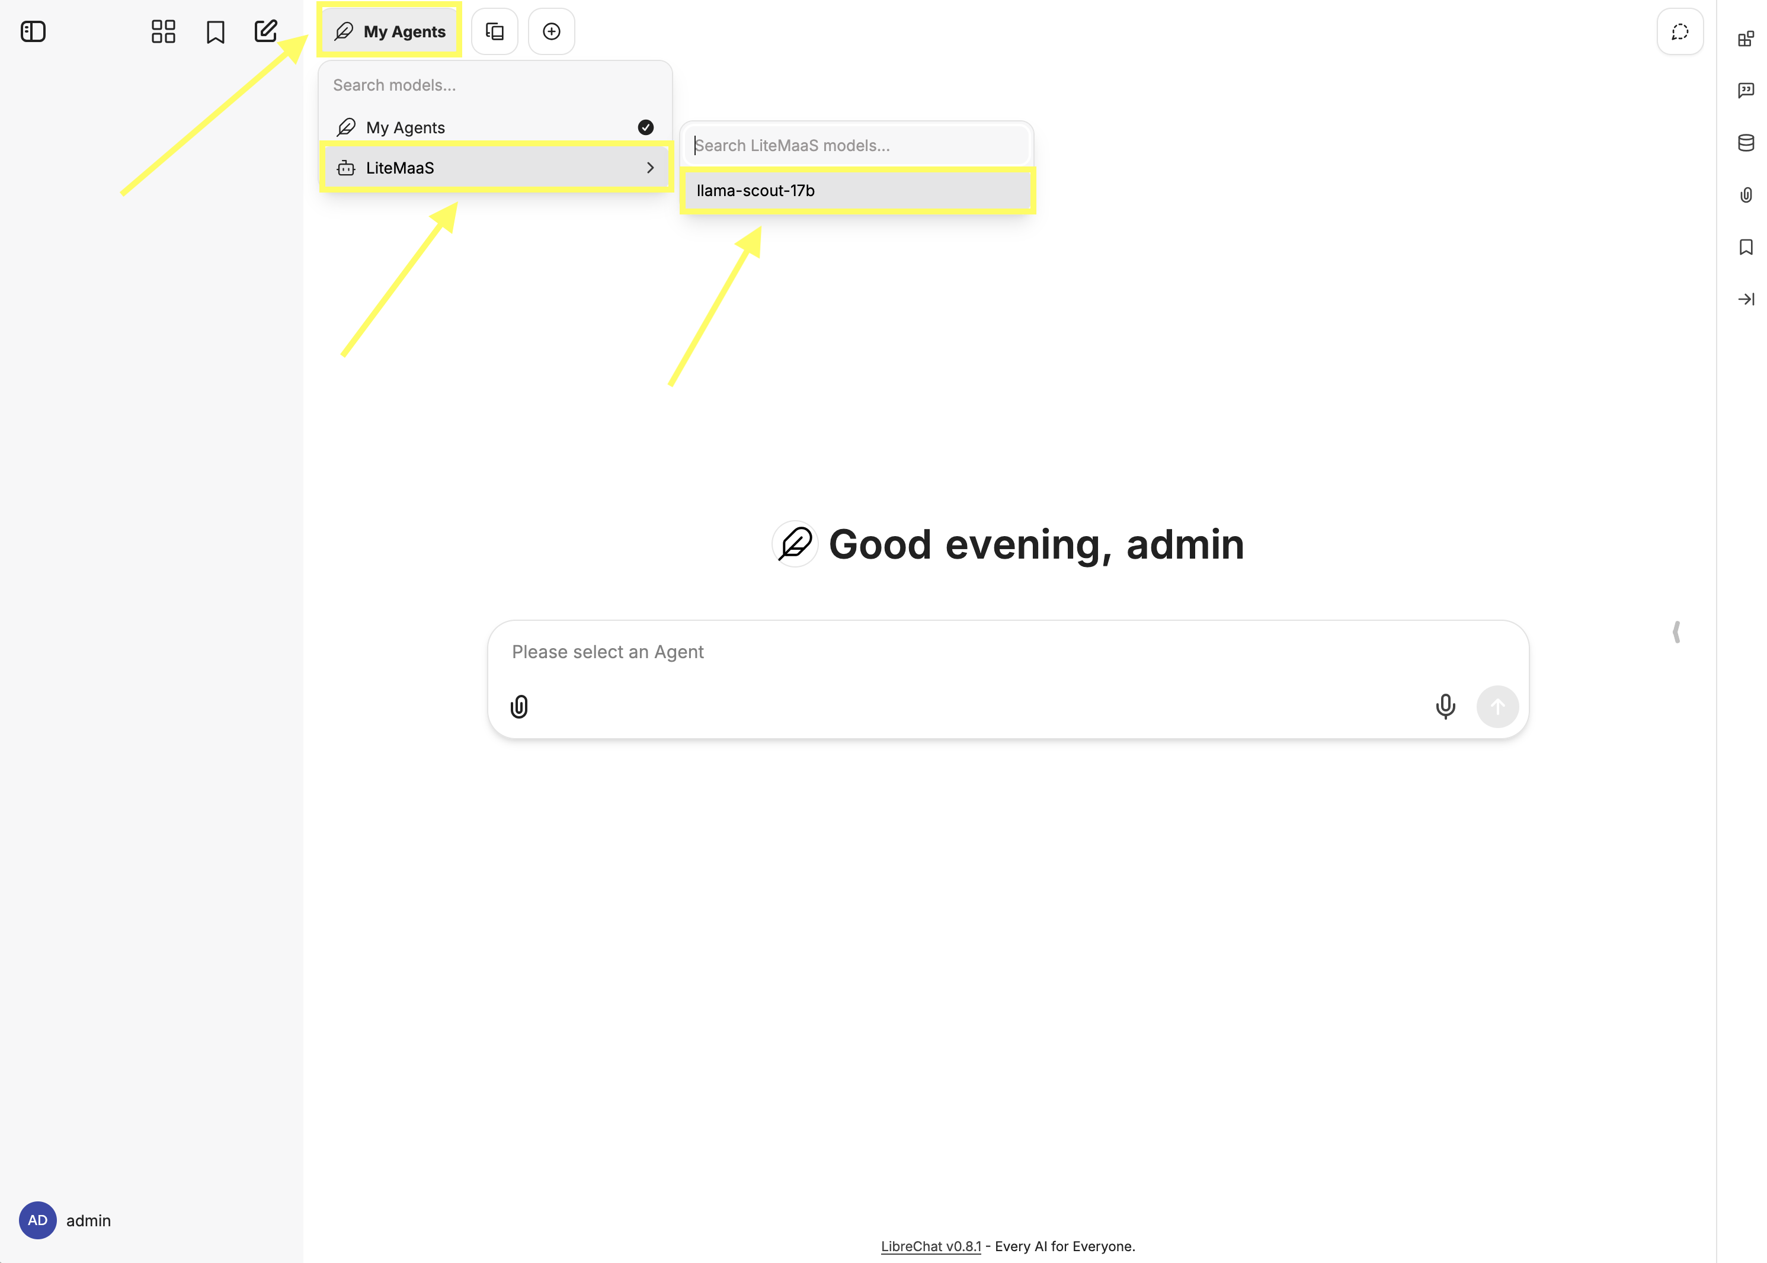
Task: Open the My Agents model selector
Action: (390, 31)
